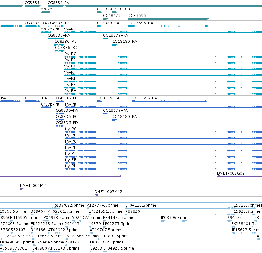Select transcript CG8336-RB

point(58,23)
